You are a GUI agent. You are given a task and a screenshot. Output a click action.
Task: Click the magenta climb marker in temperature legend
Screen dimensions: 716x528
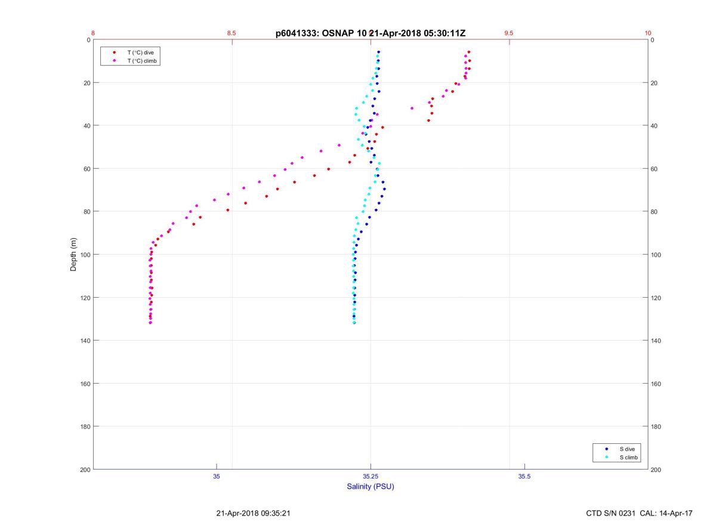(114, 61)
